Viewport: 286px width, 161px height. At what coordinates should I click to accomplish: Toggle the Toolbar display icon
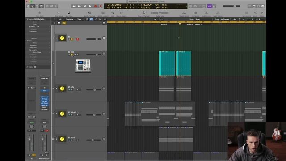[42, 6]
